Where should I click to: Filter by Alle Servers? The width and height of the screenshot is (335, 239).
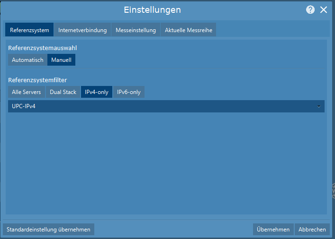coord(27,92)
